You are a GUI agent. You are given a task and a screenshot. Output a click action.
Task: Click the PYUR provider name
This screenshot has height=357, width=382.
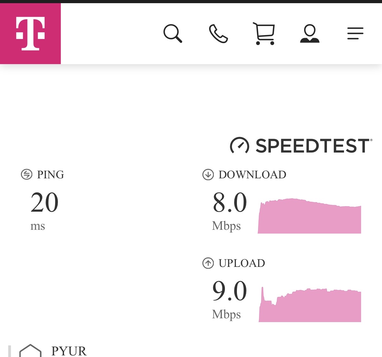(69, 351)
